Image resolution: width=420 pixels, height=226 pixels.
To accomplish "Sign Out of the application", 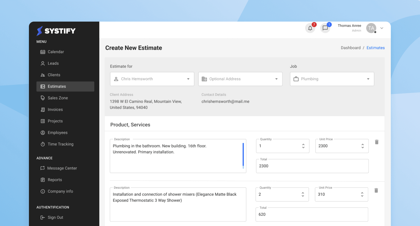I will pyautogui.click(x=55, y=217).
